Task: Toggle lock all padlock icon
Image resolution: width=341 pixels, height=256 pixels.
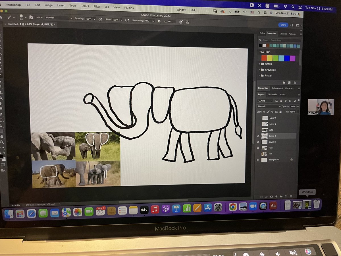Action: click(x=280, y=112)
